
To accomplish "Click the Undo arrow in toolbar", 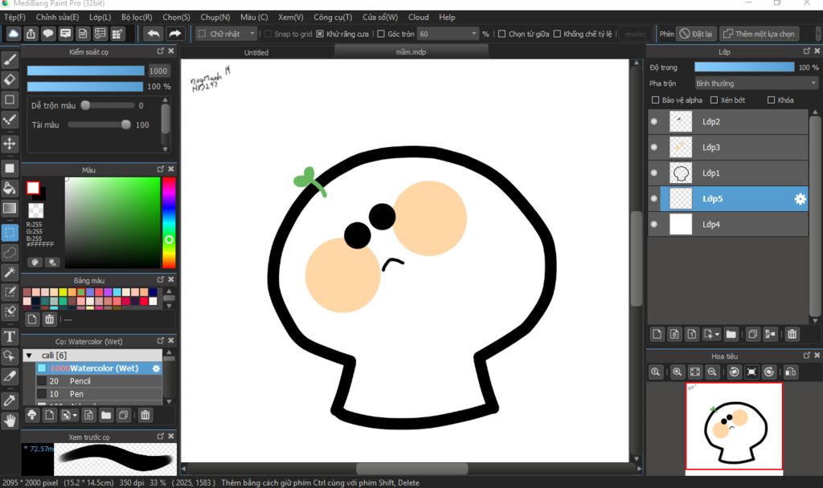I will point(154,34).
